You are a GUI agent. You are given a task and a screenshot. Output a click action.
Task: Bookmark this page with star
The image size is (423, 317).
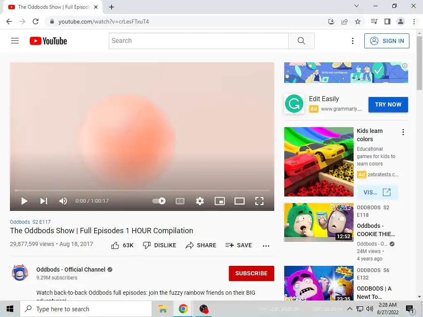pos(358,21)
